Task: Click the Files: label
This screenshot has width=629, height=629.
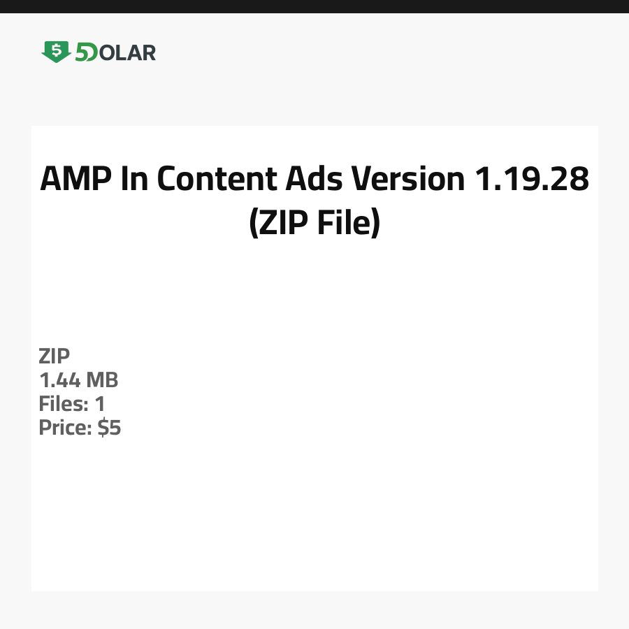Action: point(63,404)
